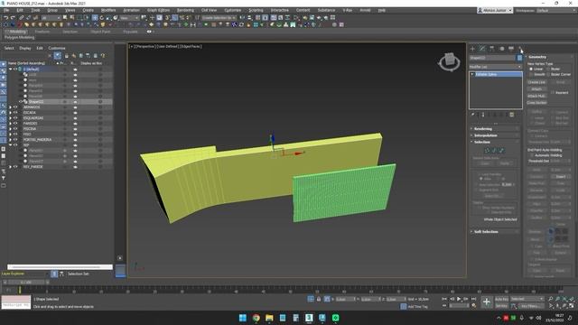Screen dimensions: 578x325
Task: Switch to the Freeform ribbon tab
Action: click(42, 32)
